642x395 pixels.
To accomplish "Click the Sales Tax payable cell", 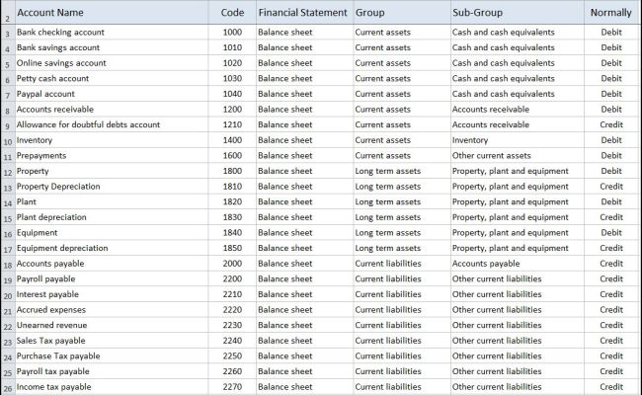I will coord(112,341).
